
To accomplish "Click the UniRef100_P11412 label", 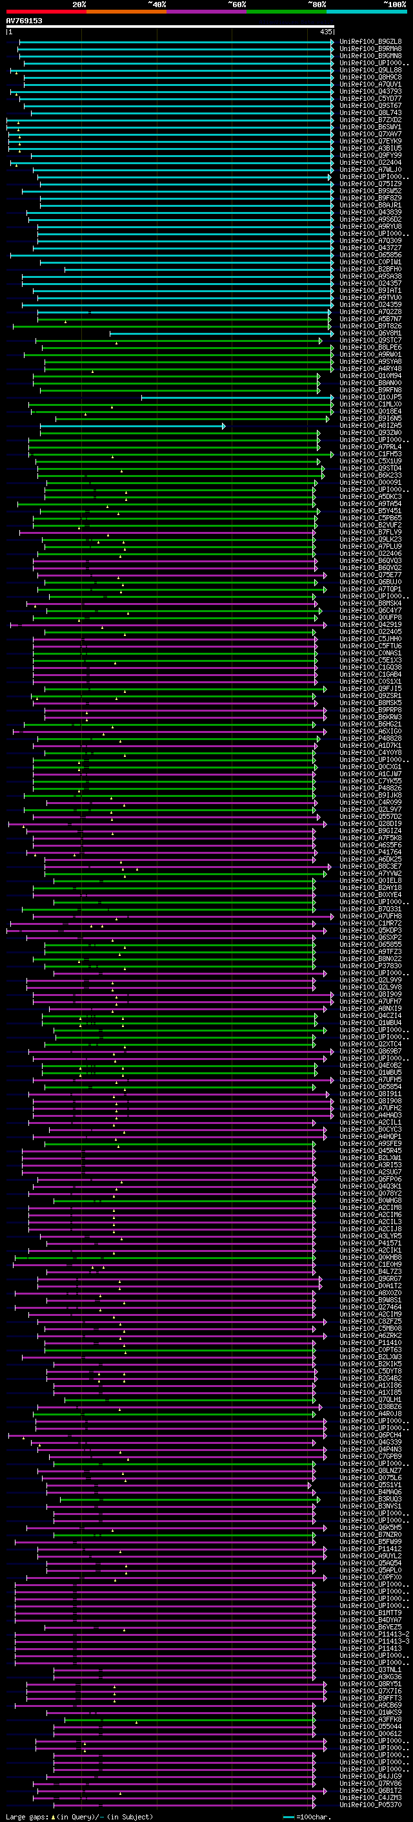I will point(370,1549).
